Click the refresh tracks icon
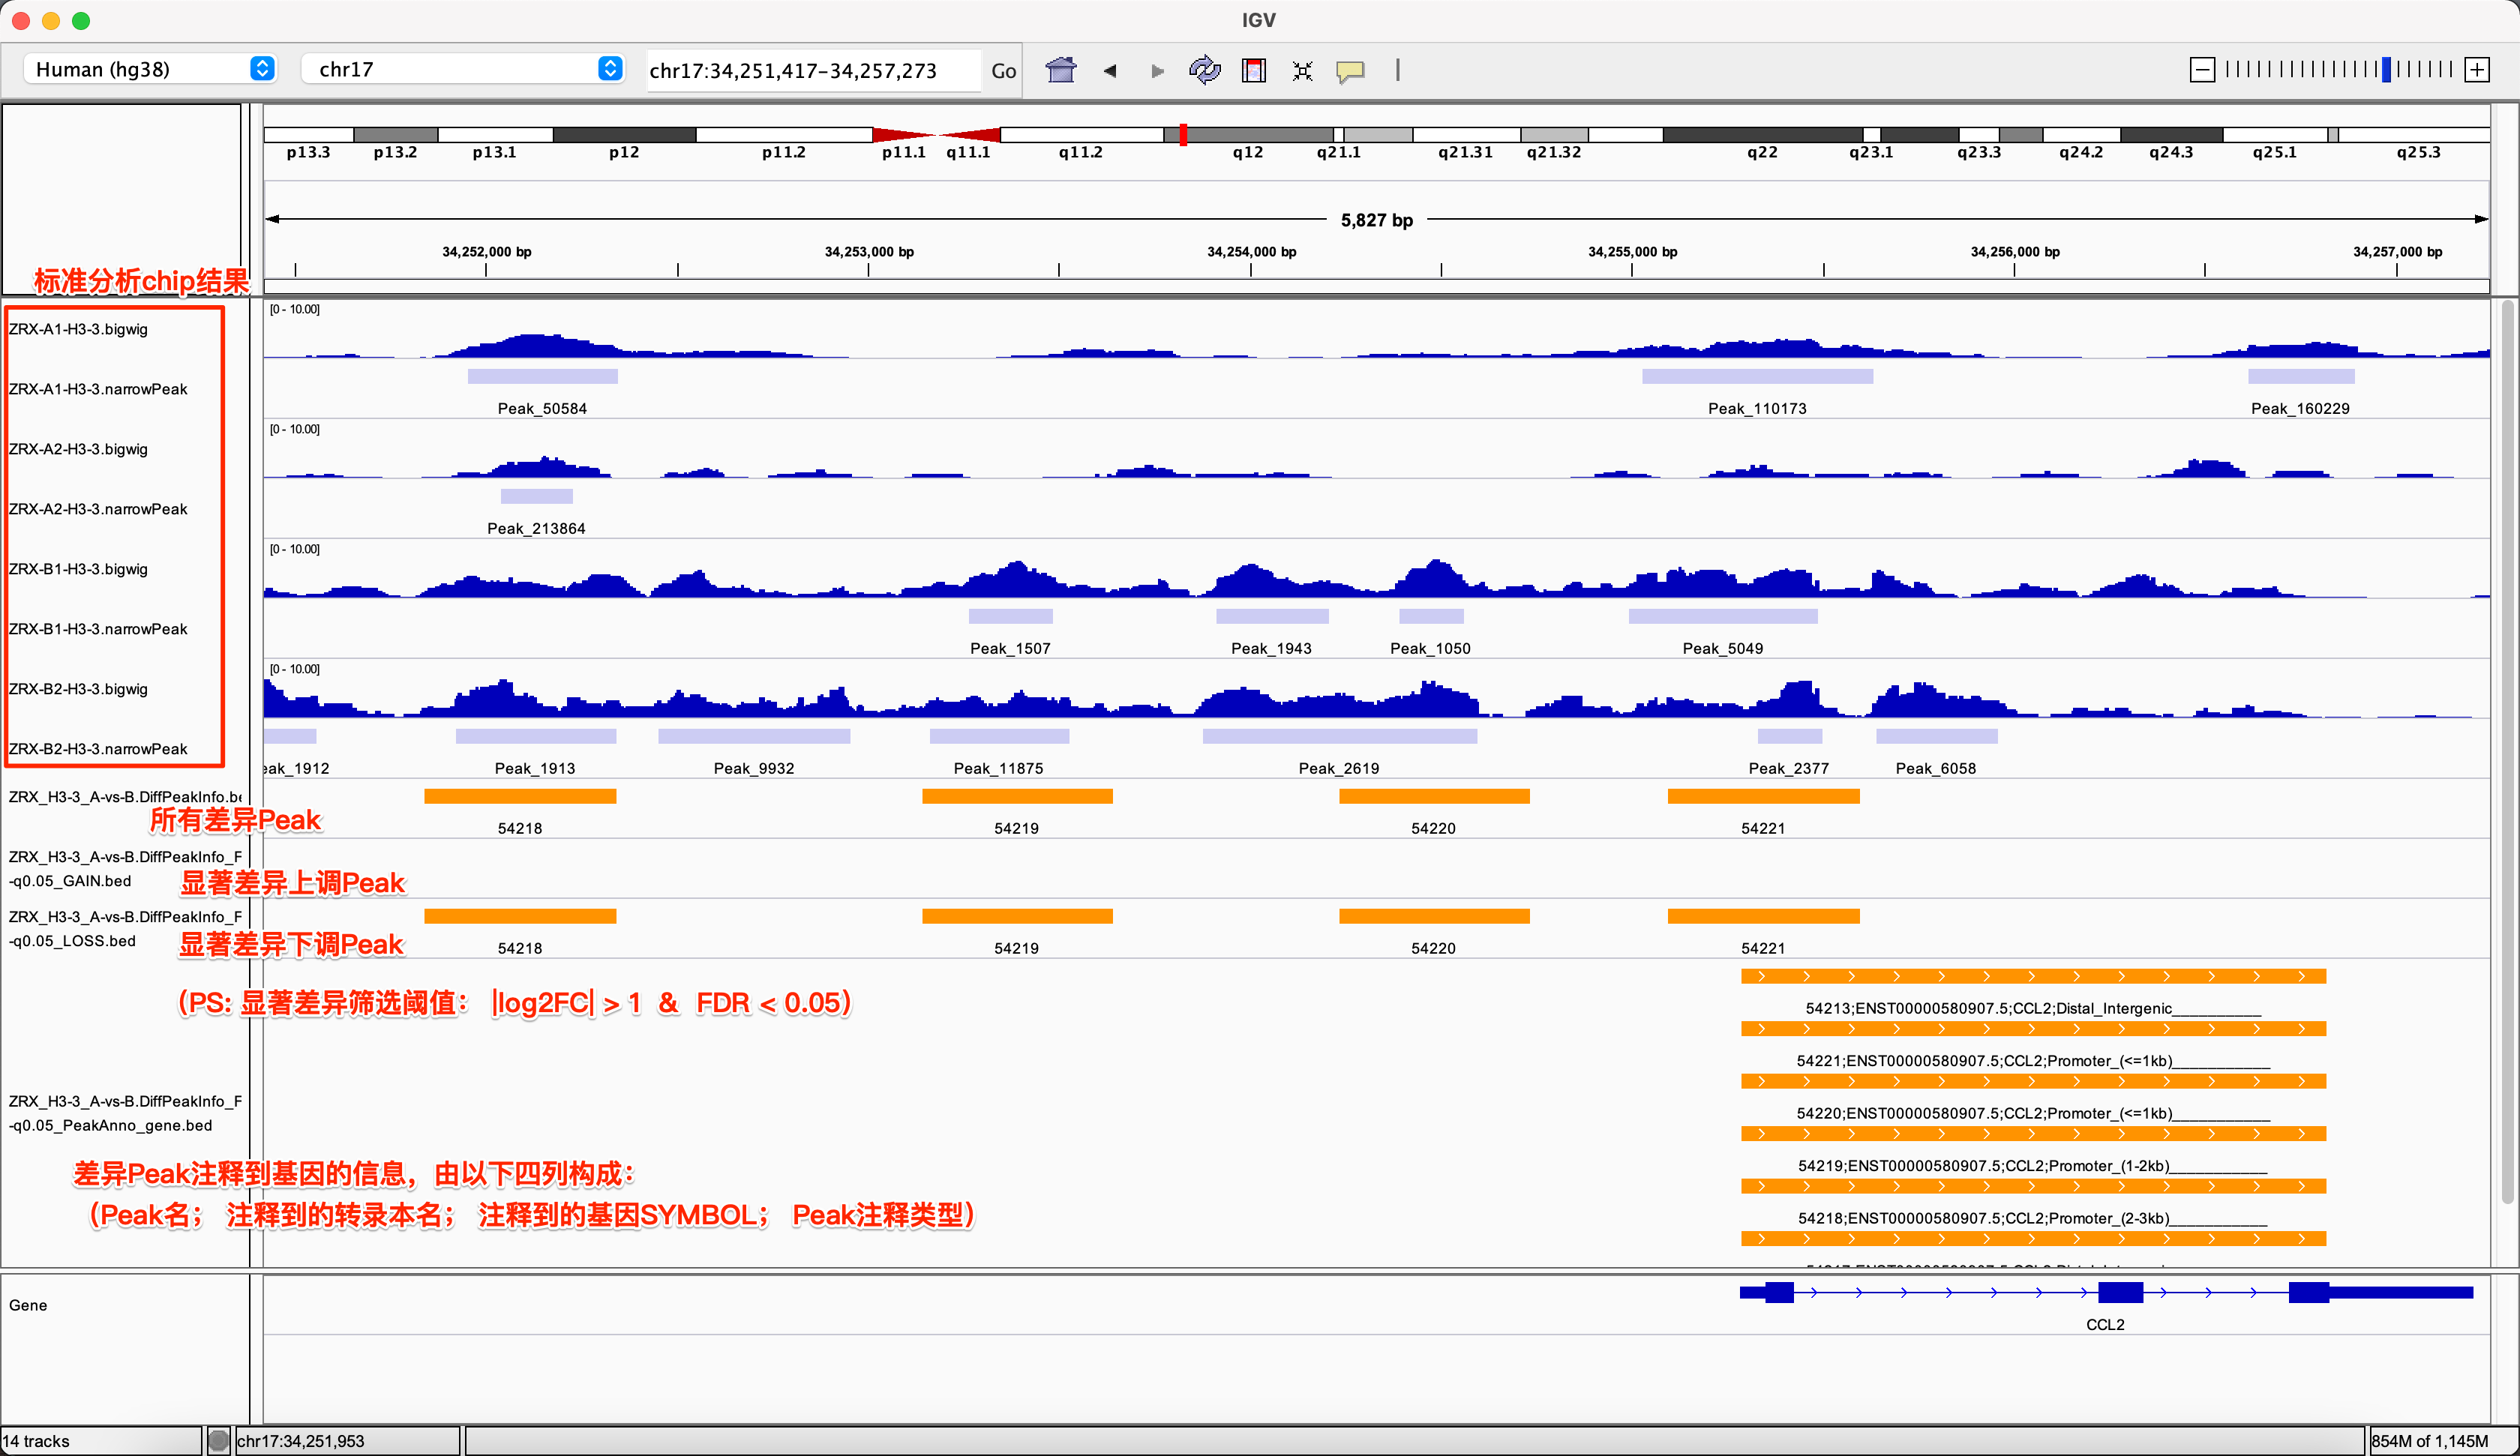Viewport: 2520px width, 1456px height. coord(1204,70)
